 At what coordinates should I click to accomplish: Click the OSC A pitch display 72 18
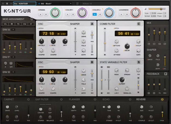coord(53,33)
